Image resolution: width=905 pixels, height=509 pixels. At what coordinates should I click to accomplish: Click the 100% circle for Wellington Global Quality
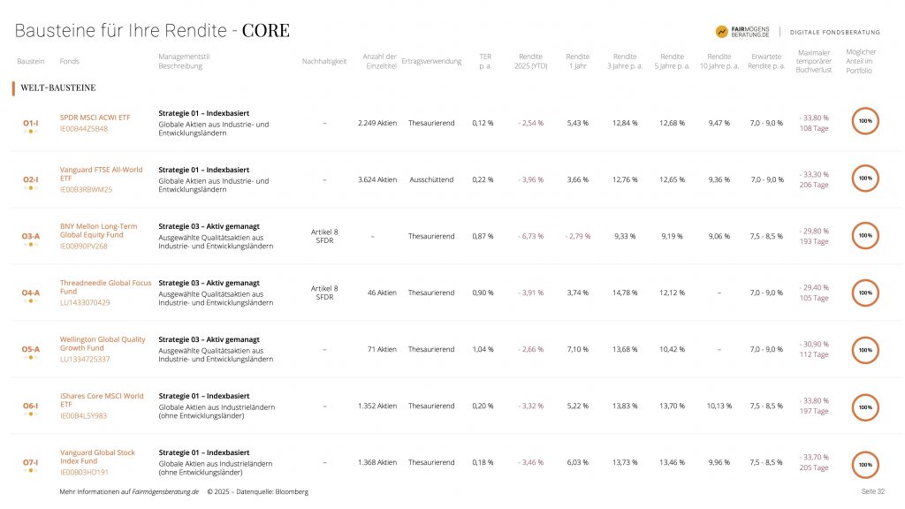click(865, 349)
